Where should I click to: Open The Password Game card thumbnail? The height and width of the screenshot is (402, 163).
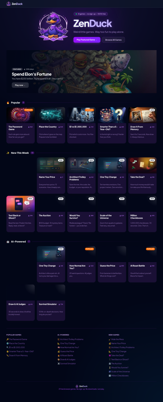point(21,115)
